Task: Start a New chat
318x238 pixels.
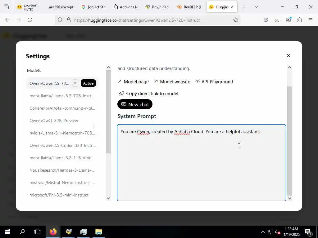Action: [135, 104]
